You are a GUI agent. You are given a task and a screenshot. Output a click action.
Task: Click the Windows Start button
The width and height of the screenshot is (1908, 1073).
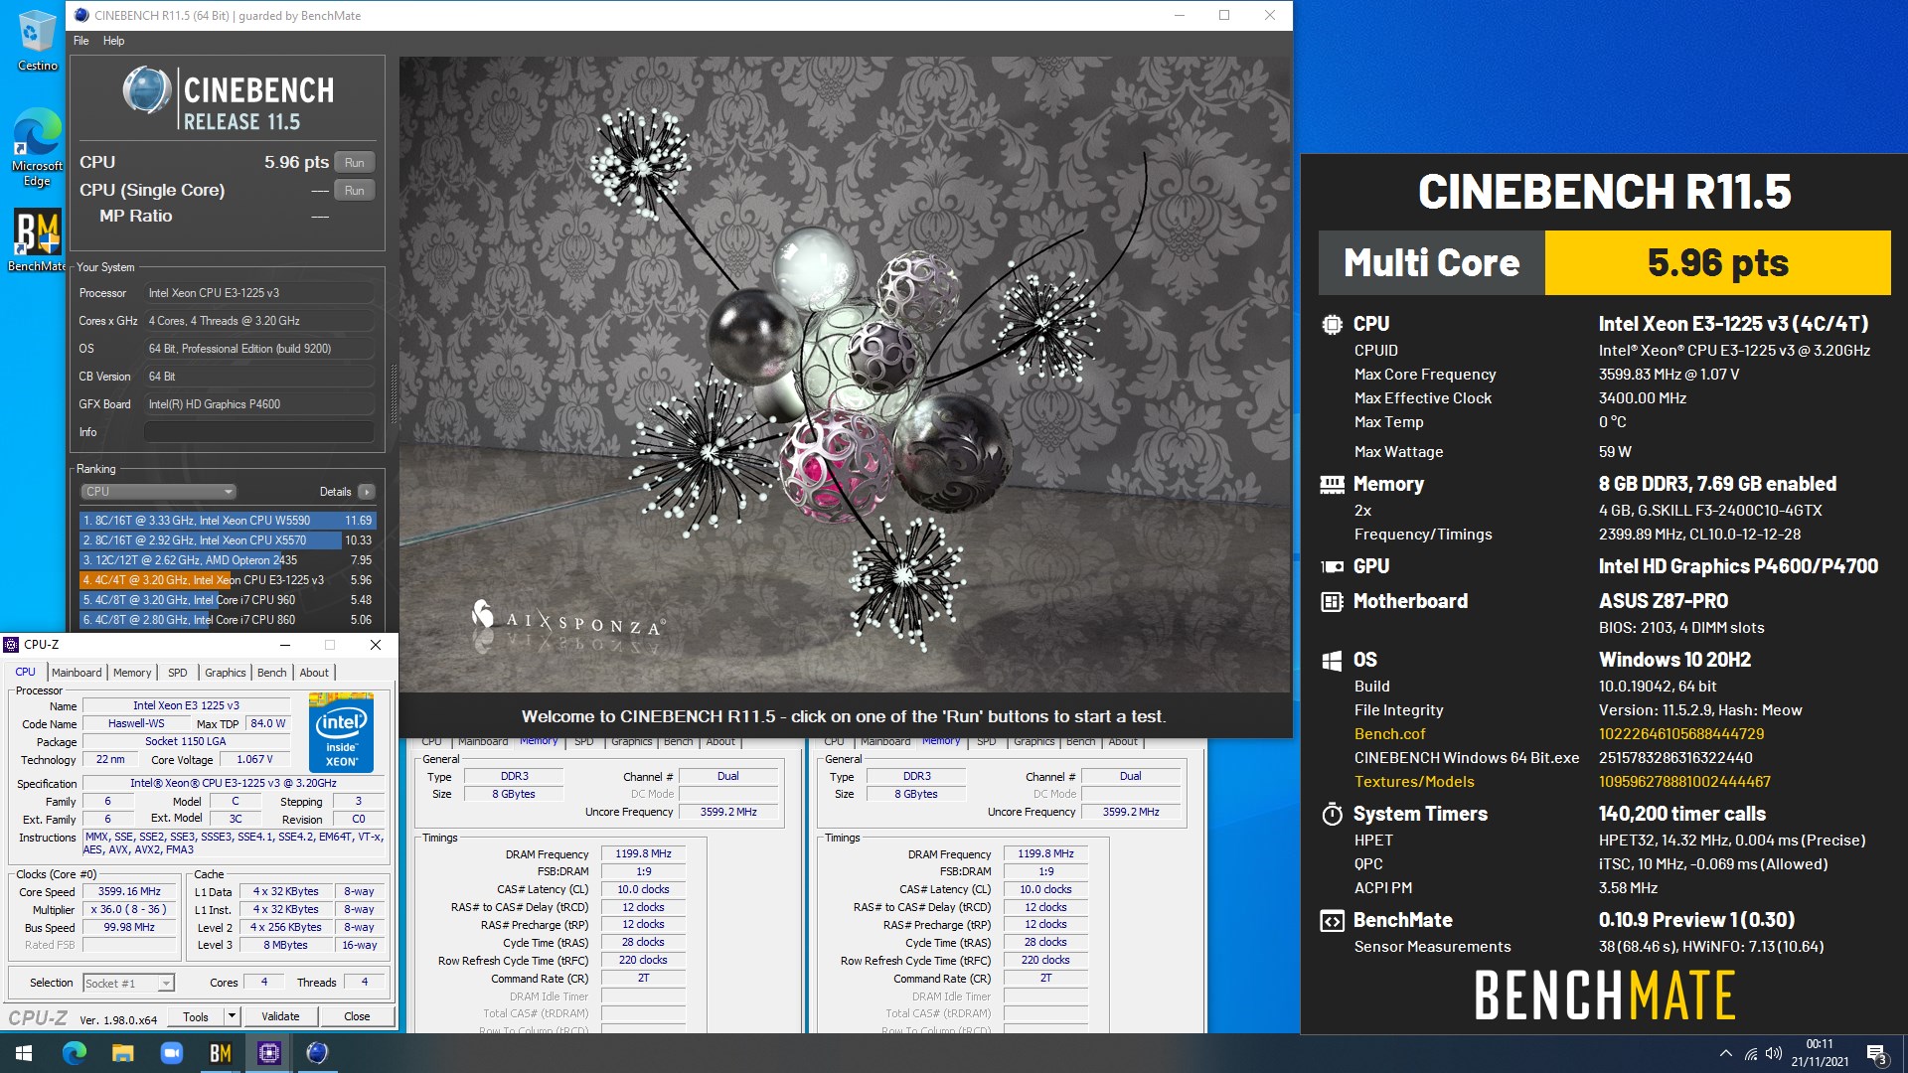click(24, 1053)
